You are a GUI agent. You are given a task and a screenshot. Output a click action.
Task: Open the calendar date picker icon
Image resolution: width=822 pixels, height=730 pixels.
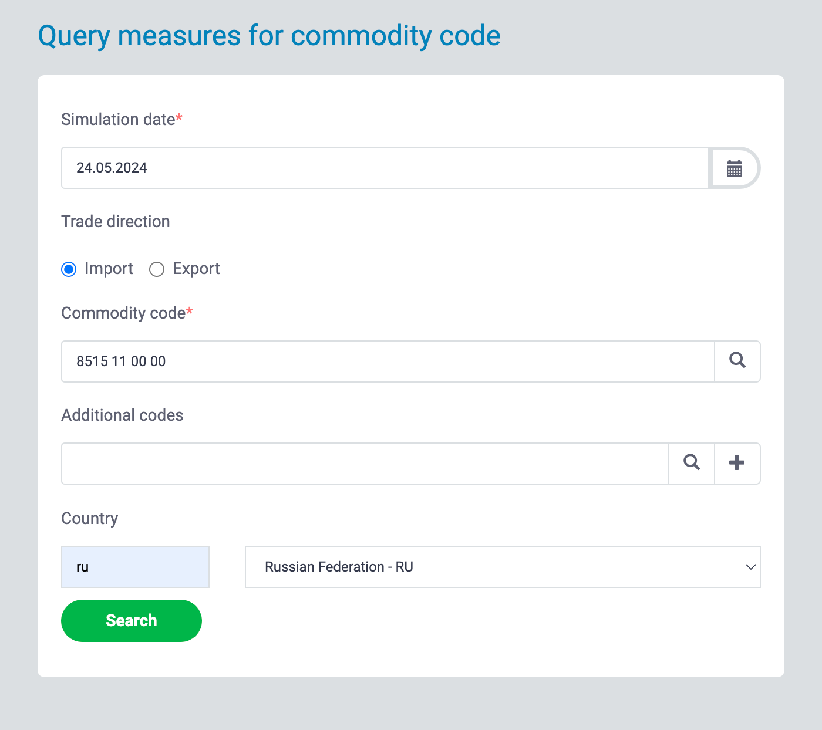tap(735, 168)
